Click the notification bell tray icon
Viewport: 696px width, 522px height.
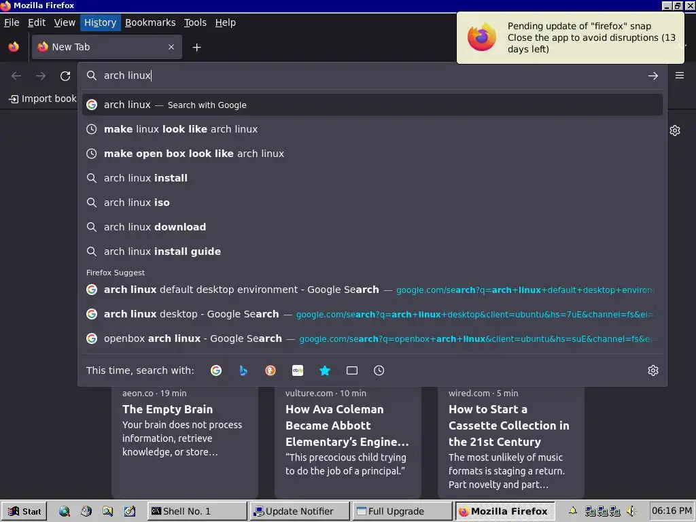point(573,511)
